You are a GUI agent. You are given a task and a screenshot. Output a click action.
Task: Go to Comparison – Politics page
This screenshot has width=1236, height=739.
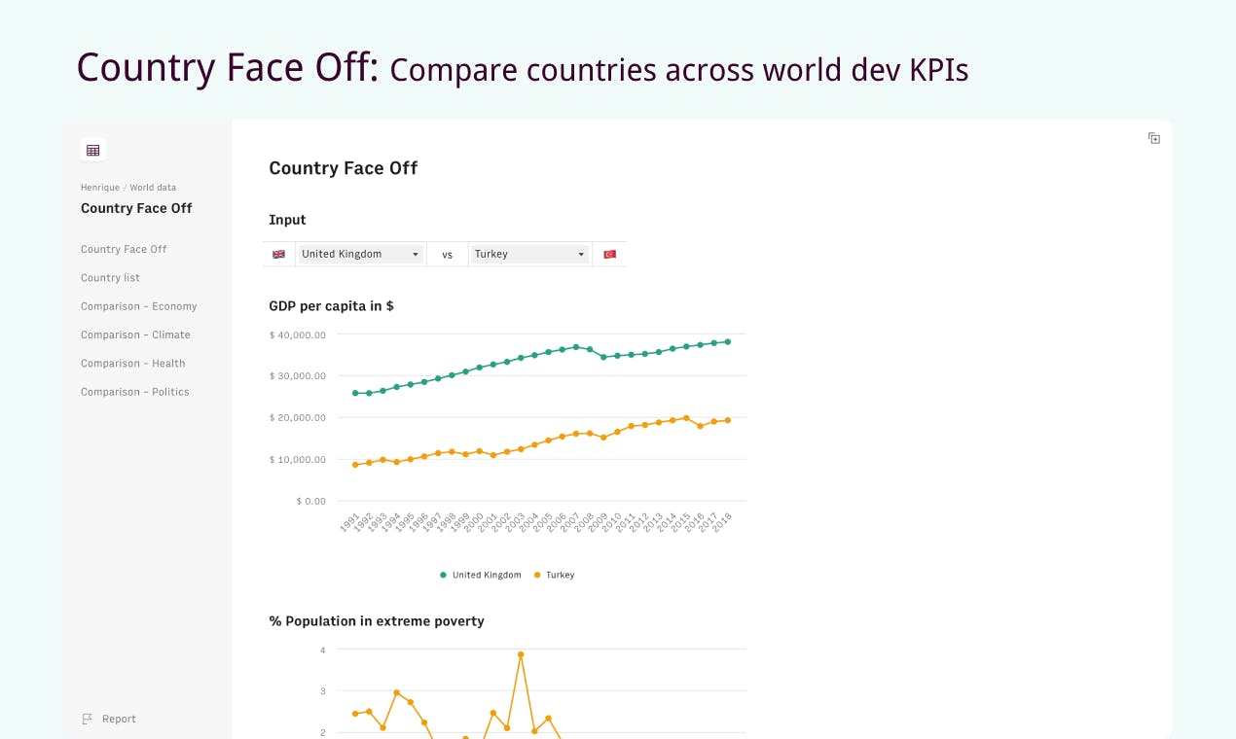[x=135, y=392]
